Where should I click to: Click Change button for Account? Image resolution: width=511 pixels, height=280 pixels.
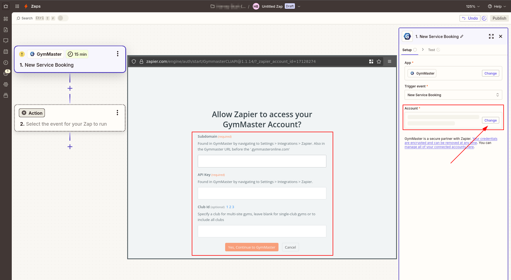(x=490, y=120)
